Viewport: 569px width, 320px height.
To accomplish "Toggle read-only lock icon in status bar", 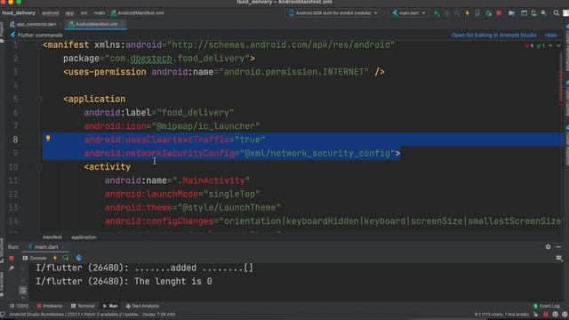I will pyautogui.click(x=535, y=315).
